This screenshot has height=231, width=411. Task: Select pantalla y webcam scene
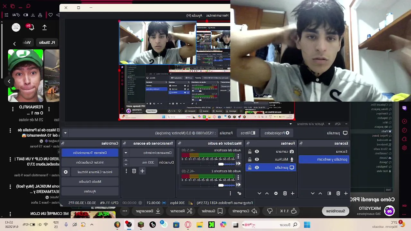(x=325, y=159)
